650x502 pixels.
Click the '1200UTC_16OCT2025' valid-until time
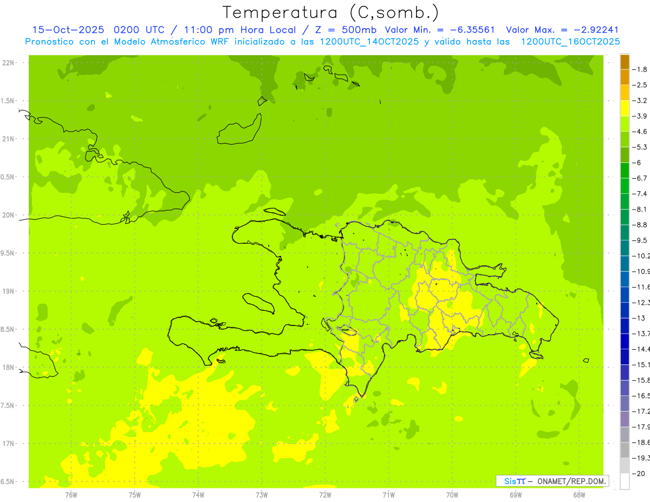tap(570, 42)
